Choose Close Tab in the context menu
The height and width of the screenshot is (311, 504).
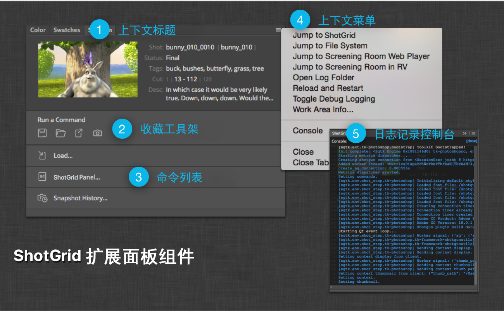pos(310,162)
